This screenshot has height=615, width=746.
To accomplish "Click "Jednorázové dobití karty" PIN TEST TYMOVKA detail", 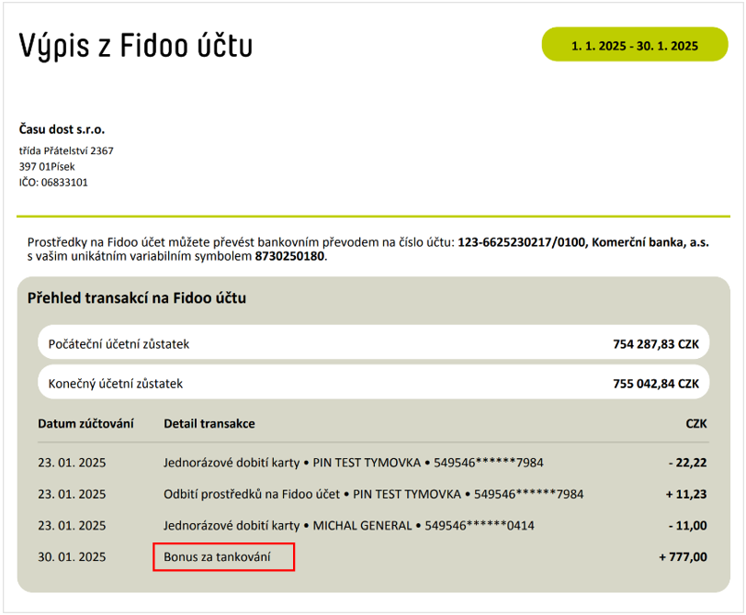I will pyautogui.click(x=354, y=463).
